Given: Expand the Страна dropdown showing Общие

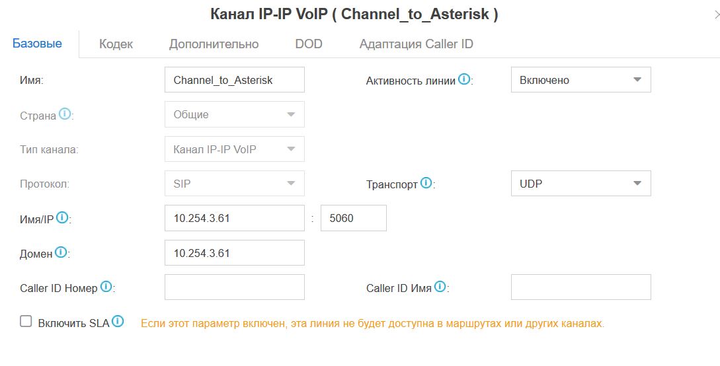Looking at the screenshot, I should pyautogui.click(x=235, y=114).
